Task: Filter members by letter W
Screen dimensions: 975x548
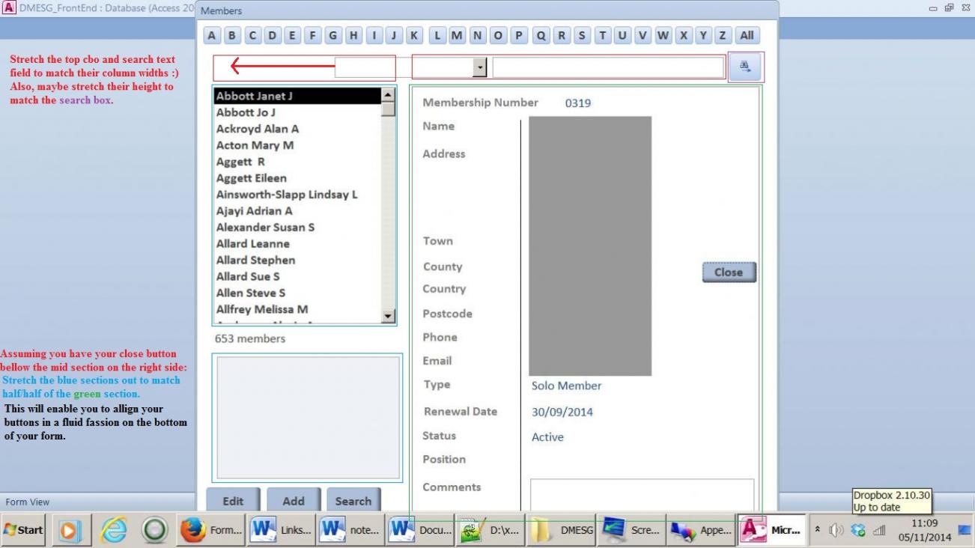Action: (663, 35)
